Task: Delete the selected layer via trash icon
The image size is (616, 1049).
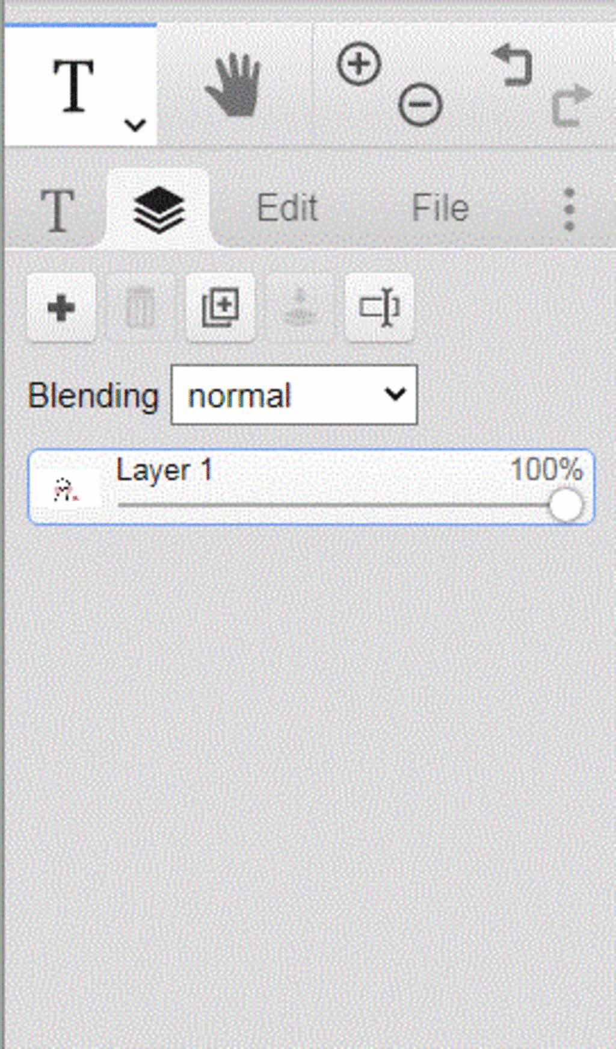Action: (x=140, y=308)
